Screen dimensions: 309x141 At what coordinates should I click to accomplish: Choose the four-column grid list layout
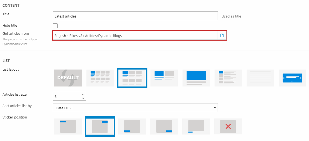click(100, 78)
